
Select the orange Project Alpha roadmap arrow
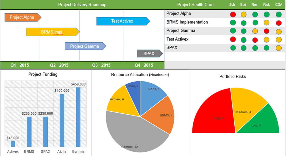click(x=23, y=17)
